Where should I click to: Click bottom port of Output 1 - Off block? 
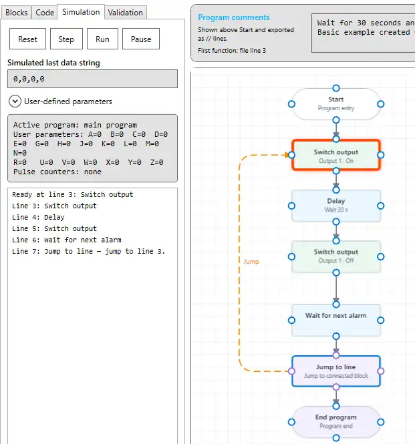click(x=336, y=272)
